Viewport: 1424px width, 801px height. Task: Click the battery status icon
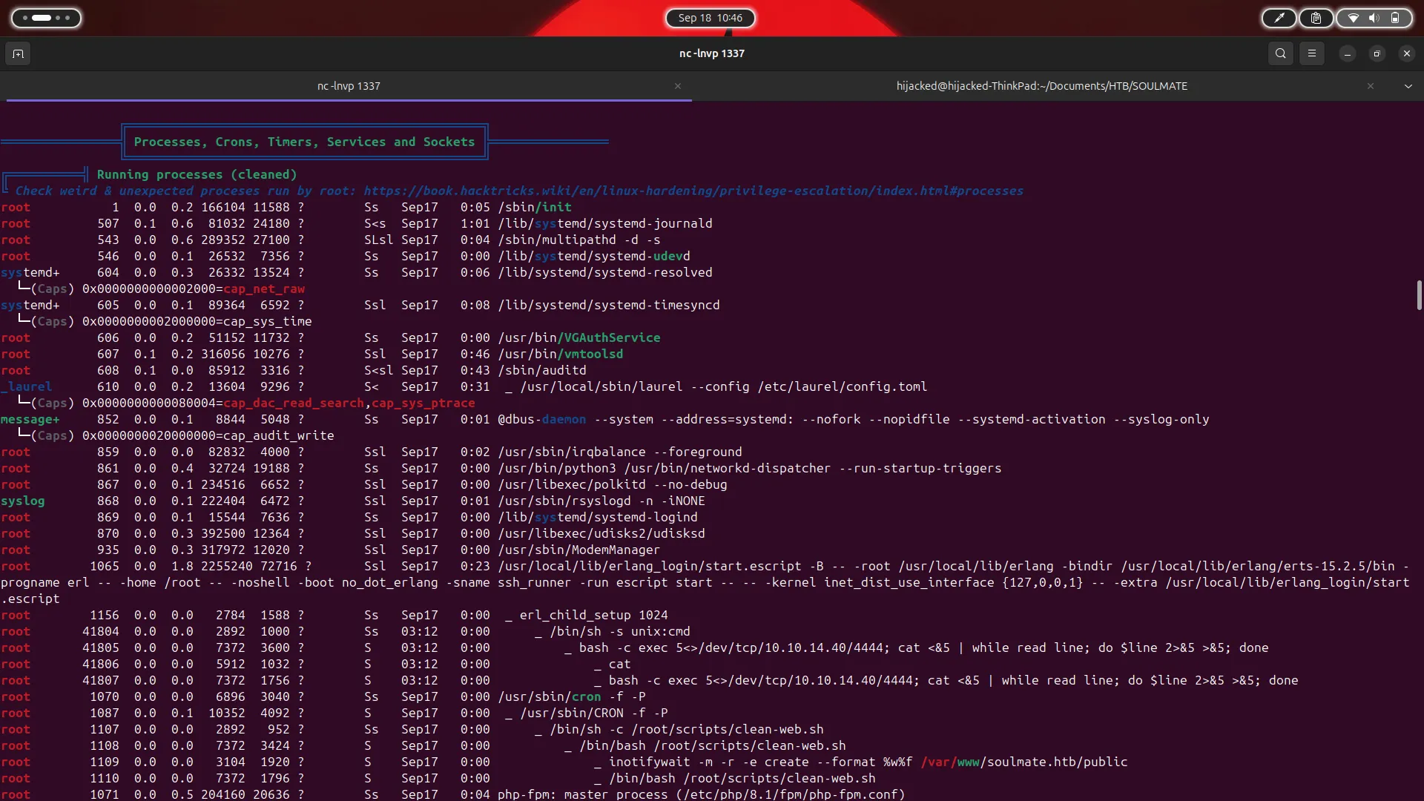pos(1395,18)
